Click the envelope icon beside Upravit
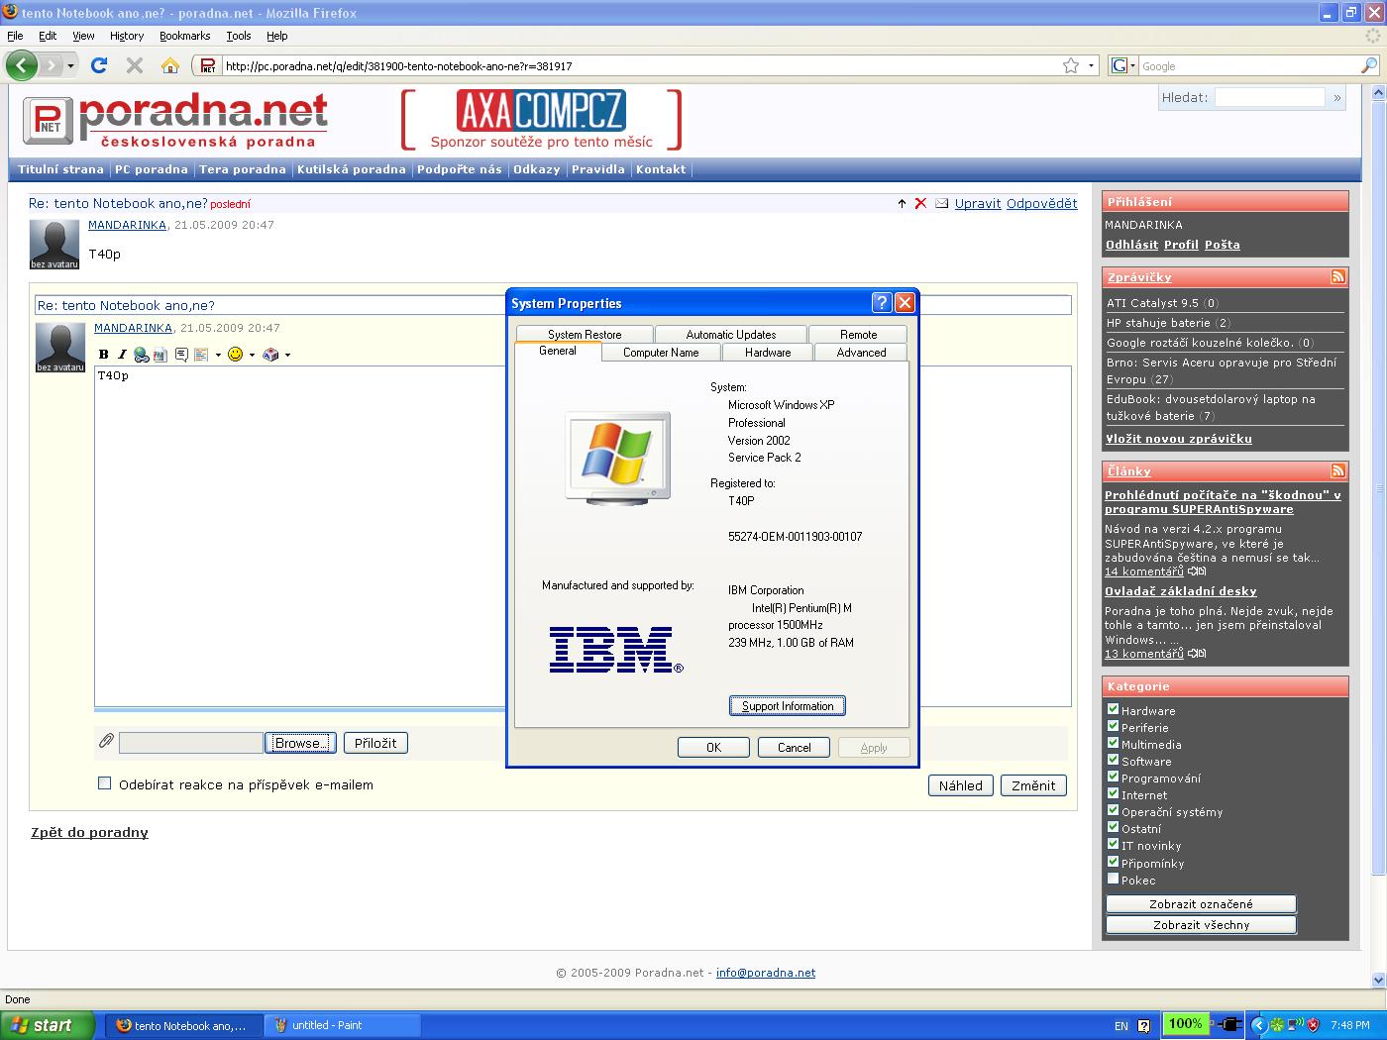The image size is (1387, 1040). pos(941,203)
